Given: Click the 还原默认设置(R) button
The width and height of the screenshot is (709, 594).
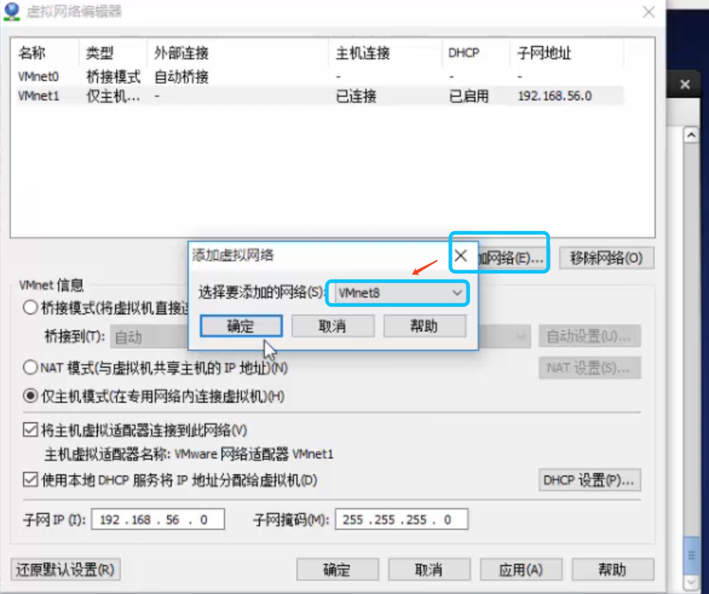Looking at the screenshot, I should tap(65, 570).
